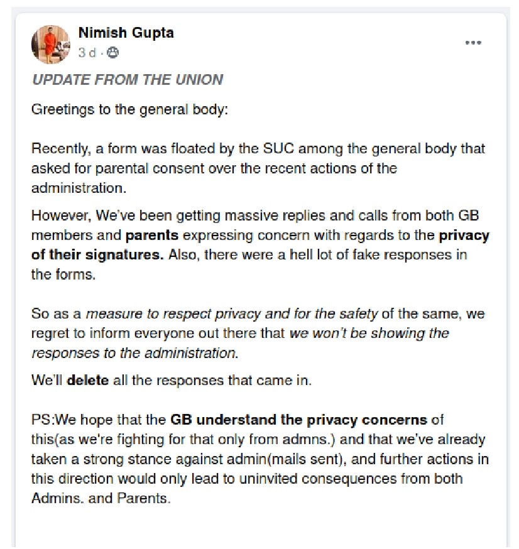Click the "3 d" post timestamp
The width and height of the screenshot is (519, 549).
pyautogui.click(x=87, y=54)
